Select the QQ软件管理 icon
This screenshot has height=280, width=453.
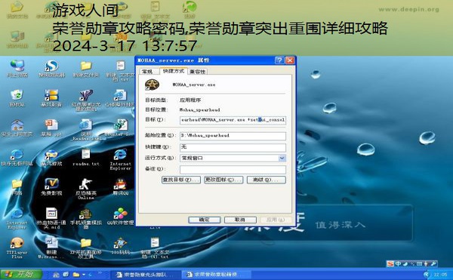click(120, 217)
